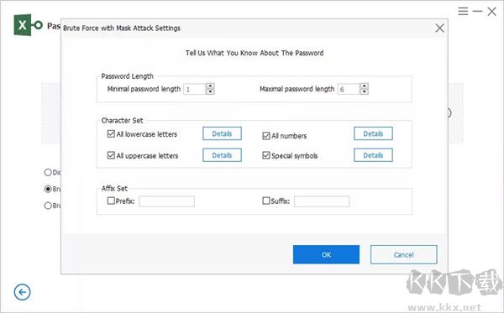This screenshot has width=504, height=313.
Task: Increase maximal password length with up arrow
Action: coord(365,86)
